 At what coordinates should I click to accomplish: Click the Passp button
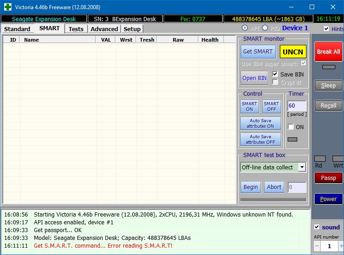[328, 178]
